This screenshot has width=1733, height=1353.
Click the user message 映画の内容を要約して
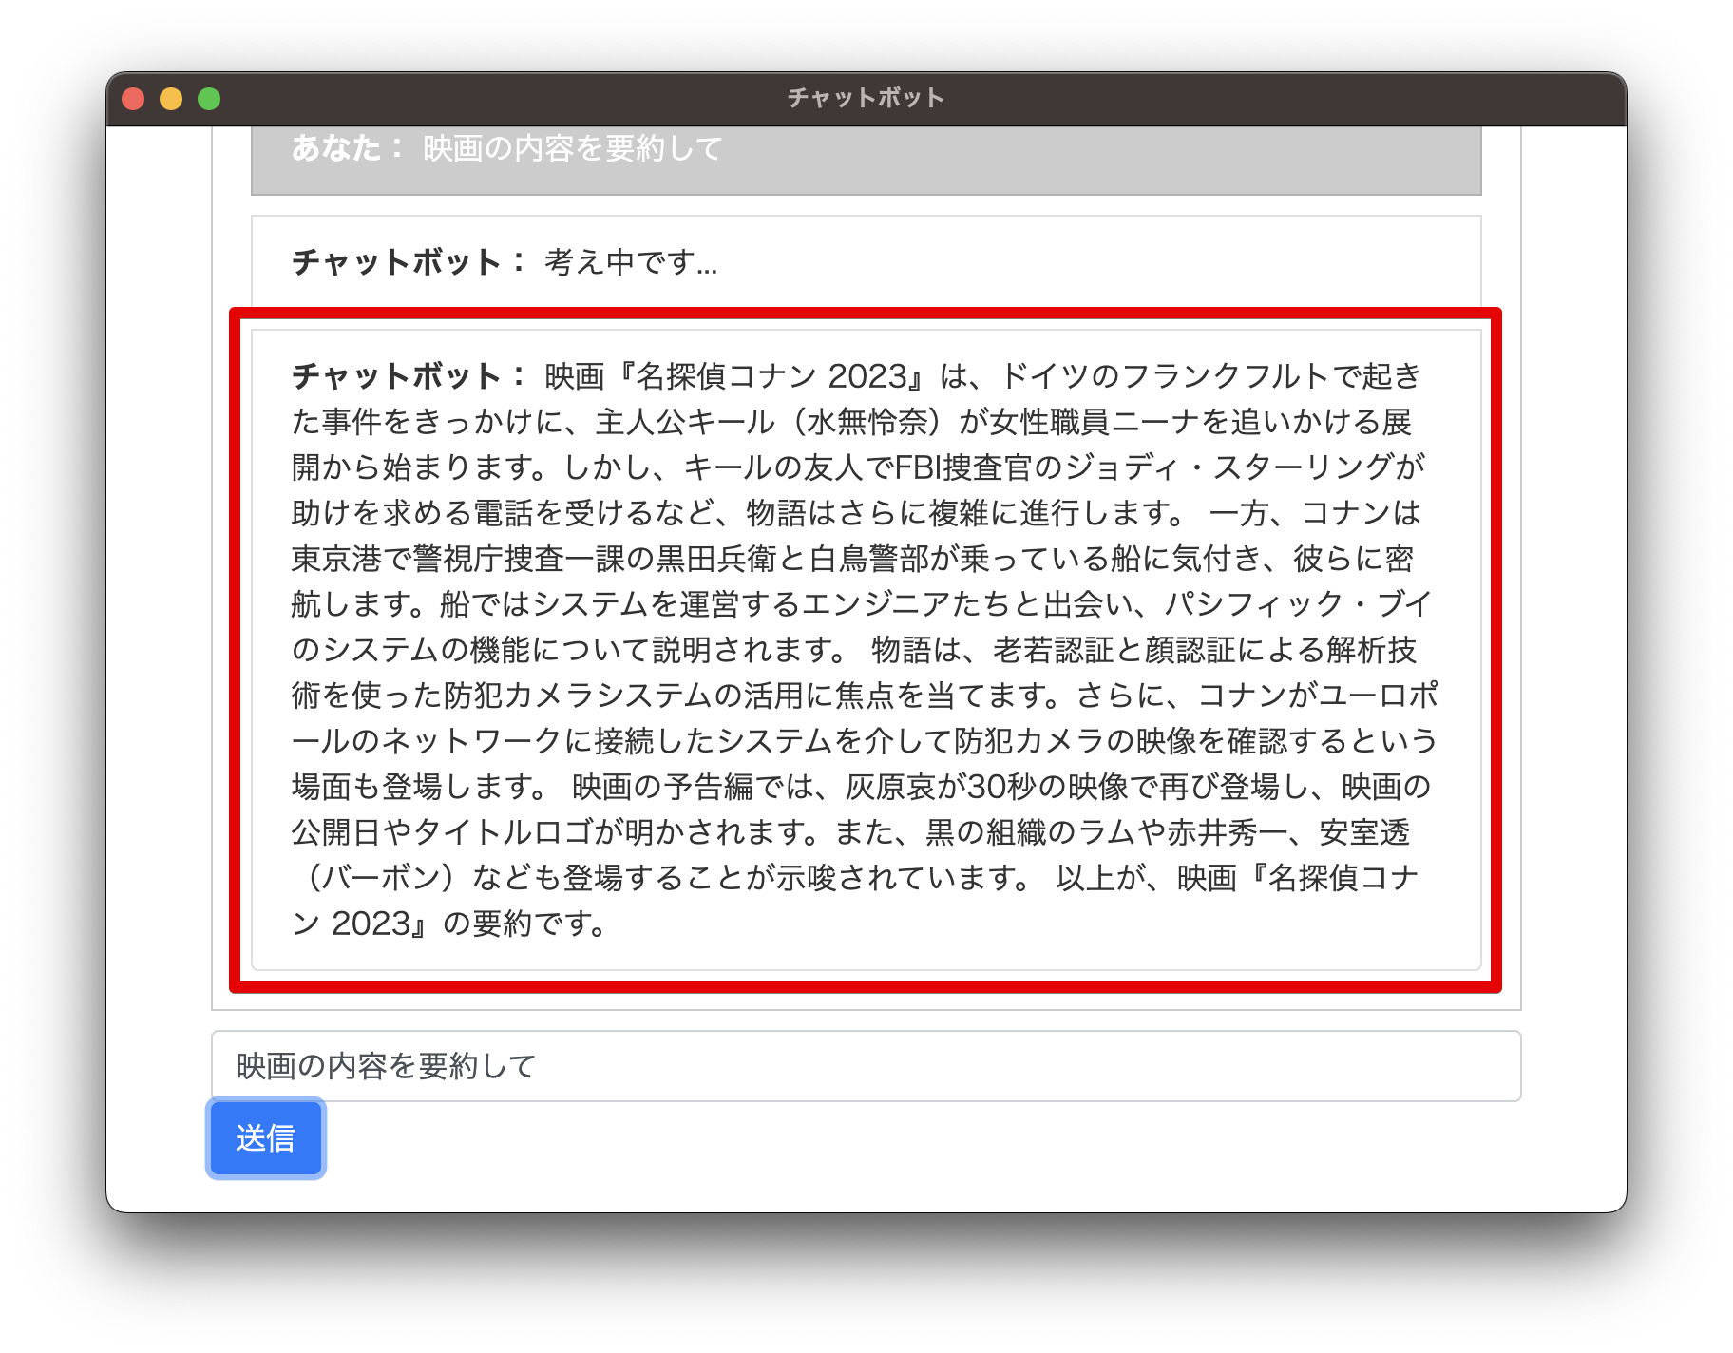[x=573, y=148]
